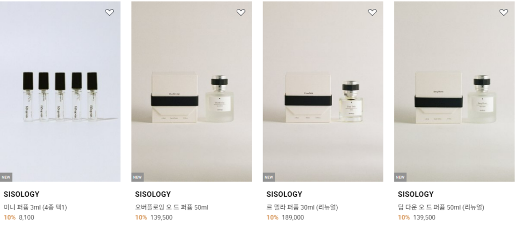Click the NEW badge on mini perfume
The image size is (517, 236).
point(6,177)
